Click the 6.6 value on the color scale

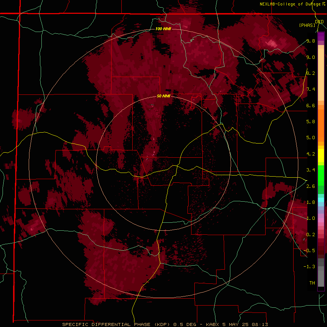311,105
